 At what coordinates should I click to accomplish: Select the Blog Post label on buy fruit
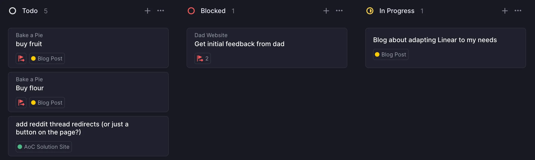47,58
